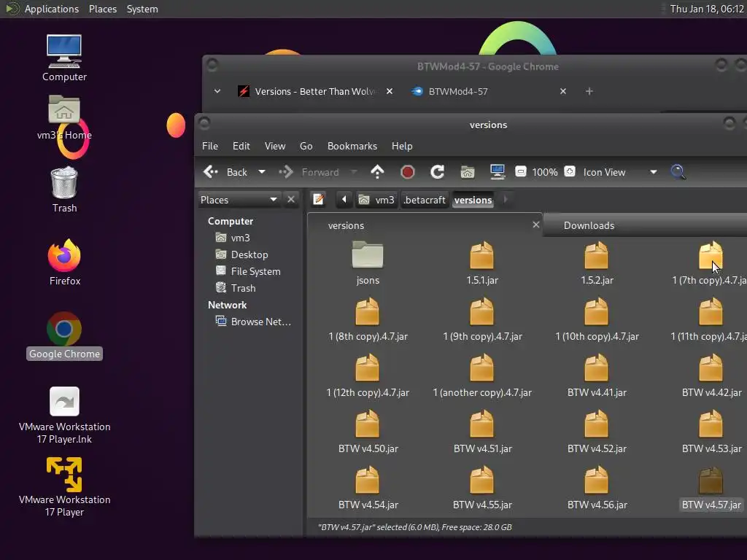Select BTW v4.53.jar archive
Viewport: 747px width, 560px height.
tap(711, 432)
